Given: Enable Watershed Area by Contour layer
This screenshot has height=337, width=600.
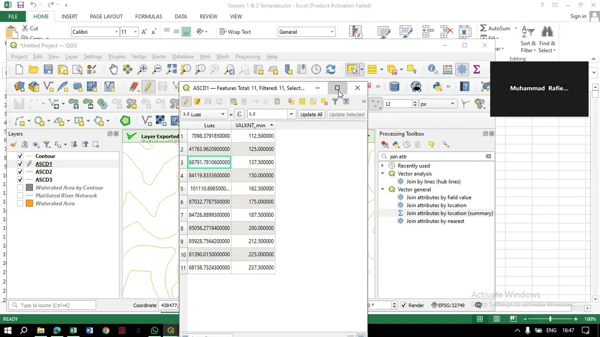Looking at the screenshot, I should 20,188.
